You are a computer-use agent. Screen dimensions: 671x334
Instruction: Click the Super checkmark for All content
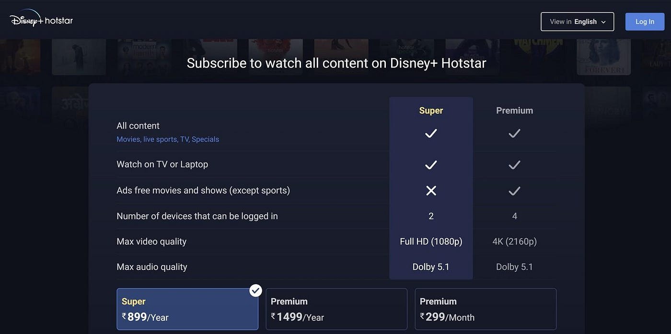pyautogui.click(x=431, y=133)
